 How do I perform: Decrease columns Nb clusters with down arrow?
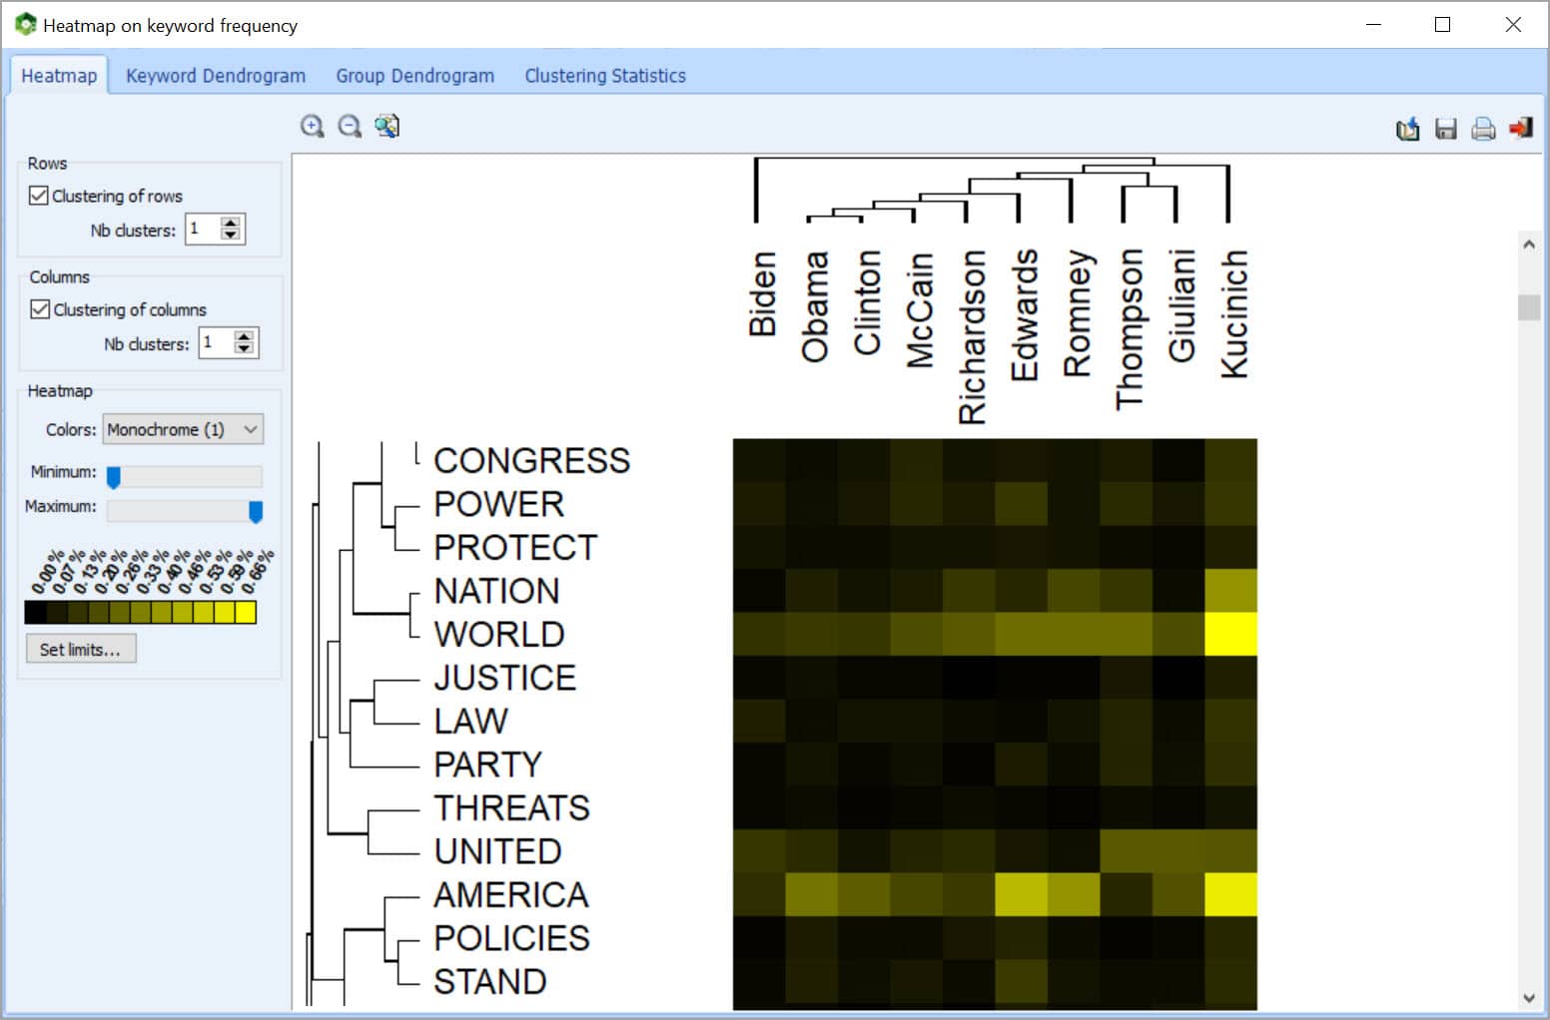coord(244,349)
